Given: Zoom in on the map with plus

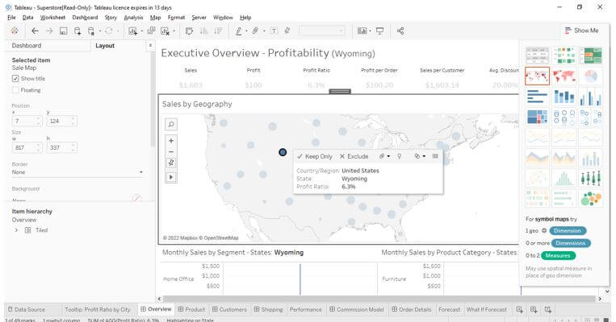Looking at the screenshot, I should pyautogui.click(x=171, y=141).
